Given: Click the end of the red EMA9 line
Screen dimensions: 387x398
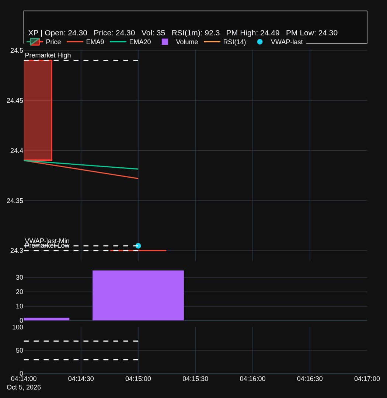Looking at the screenshot, I should click(137, 178).
